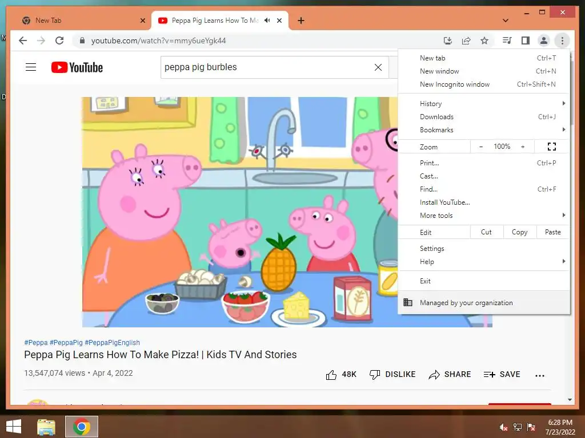
Task: Open the YouTube hamburger guide menu
Action: [x=31, y=67]
